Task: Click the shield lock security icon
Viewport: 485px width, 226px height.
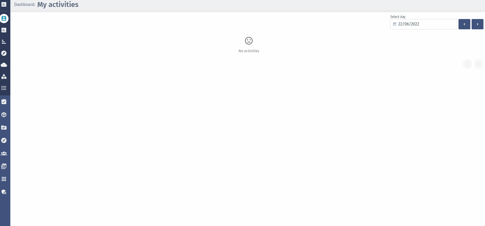Action: point(4,192)
